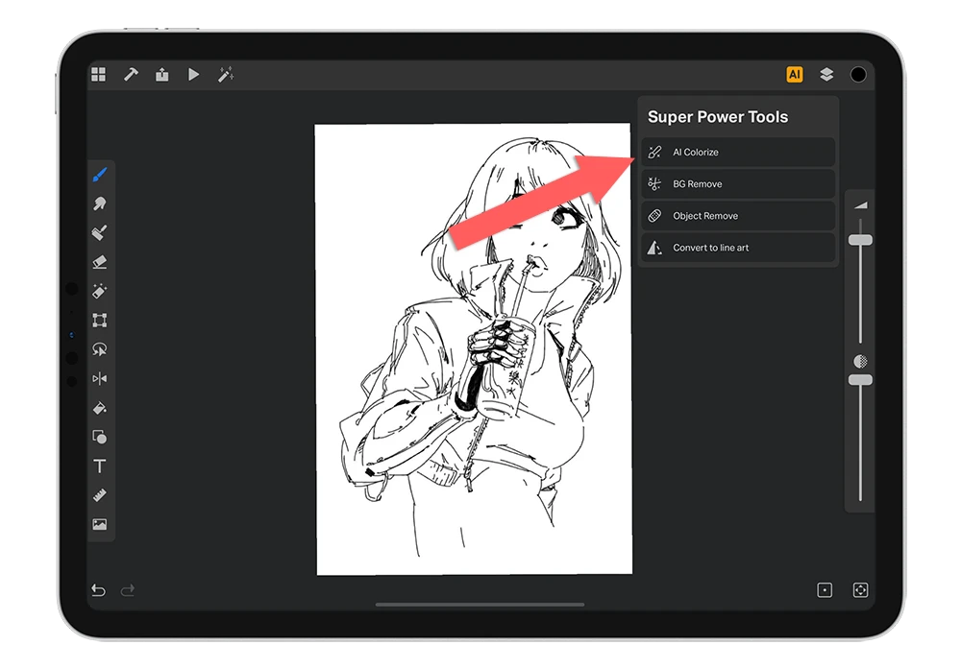Open the hammer settings menu

pos(131,75)
